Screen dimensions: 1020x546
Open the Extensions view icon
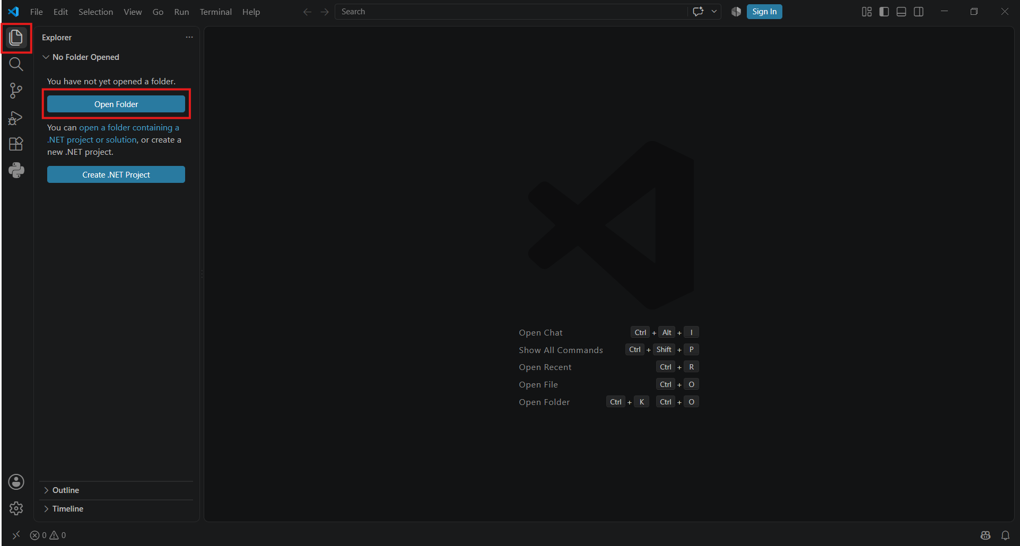(16, 144)
